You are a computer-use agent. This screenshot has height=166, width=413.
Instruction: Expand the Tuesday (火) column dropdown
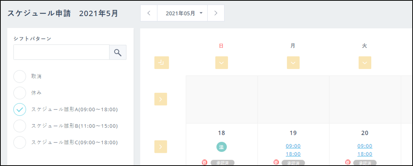(365, 63)
